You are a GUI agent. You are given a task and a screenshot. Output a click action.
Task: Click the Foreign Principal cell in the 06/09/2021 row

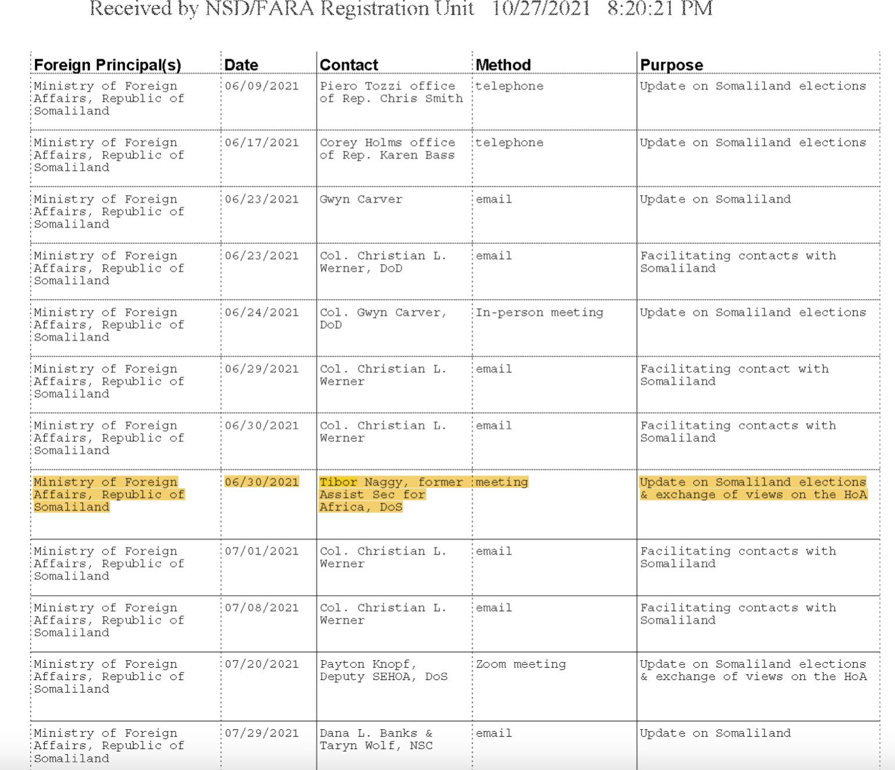tap(109, 98)
